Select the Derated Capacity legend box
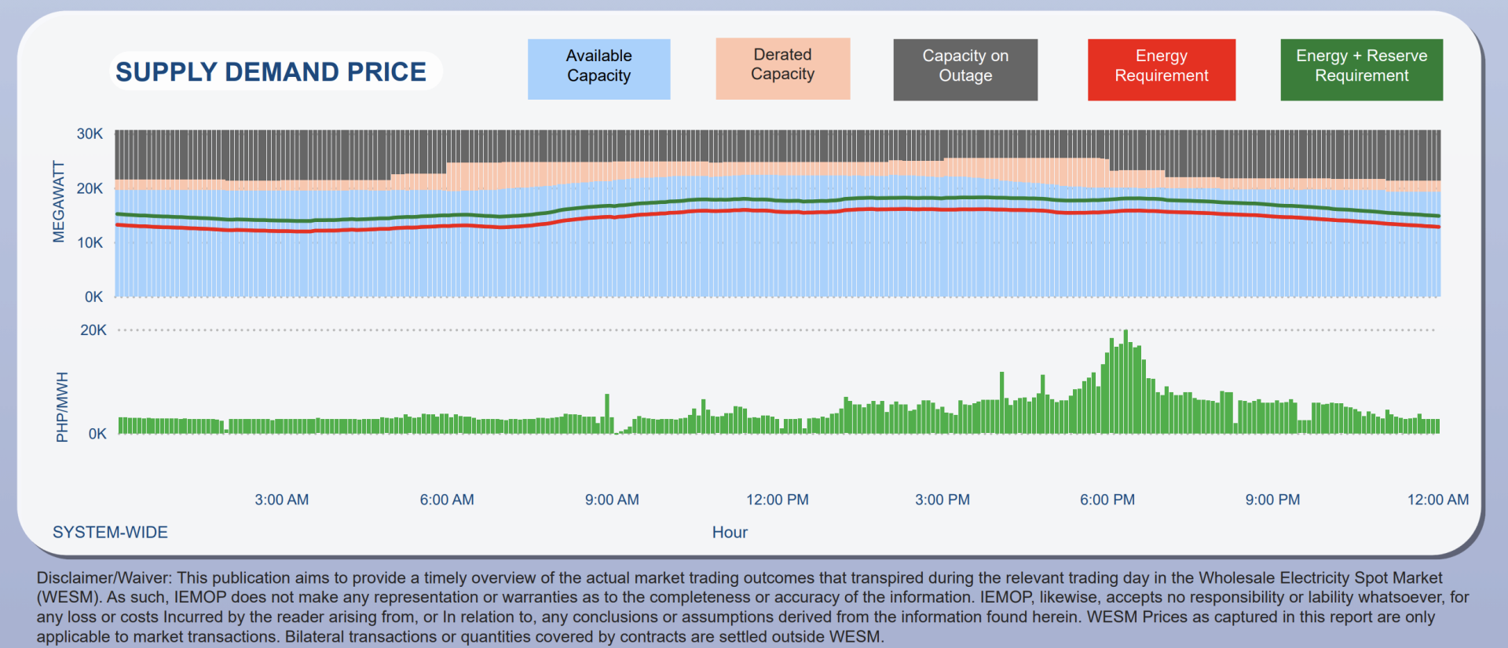Viewport: 1508px width, 648px height. click(x=782, y=68)
